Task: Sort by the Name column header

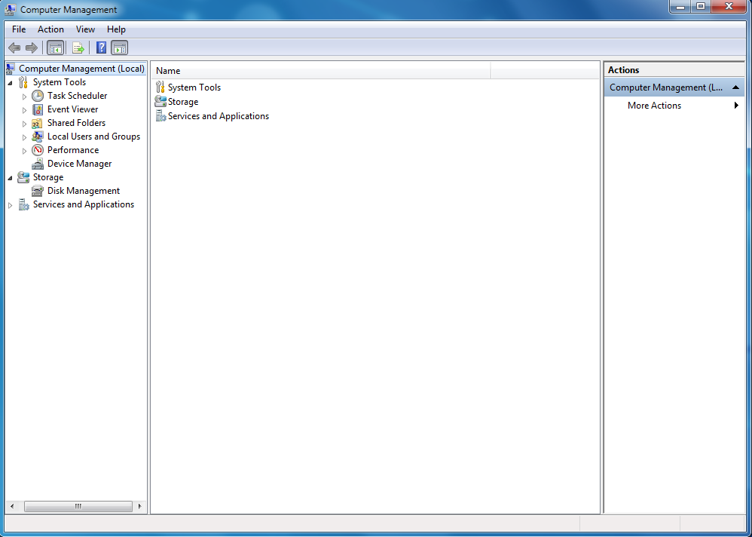Action: point(321,71)
